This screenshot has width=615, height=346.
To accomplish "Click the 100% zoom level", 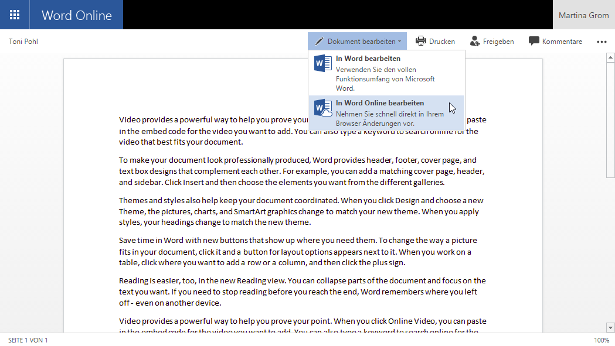I will pos(602,340).
